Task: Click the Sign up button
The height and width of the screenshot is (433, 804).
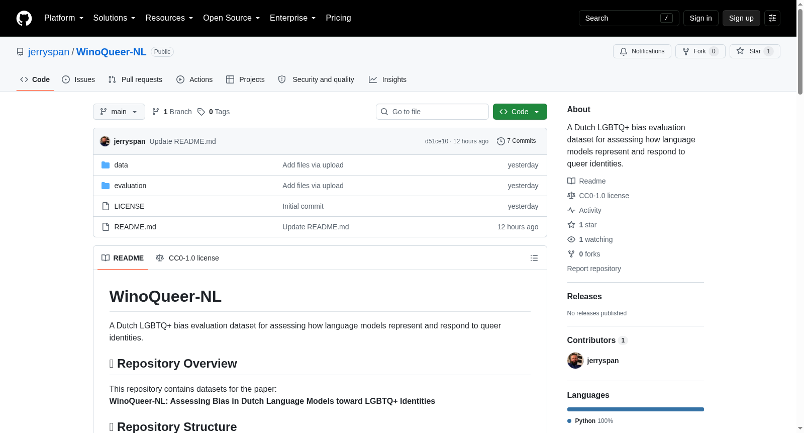Action: pyautogui.click(x=741, y=18)
